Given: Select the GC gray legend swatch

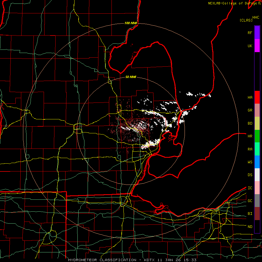Looking at the screenshot, I should click(257, 201).
